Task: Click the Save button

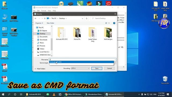Action: coord(97,68)
